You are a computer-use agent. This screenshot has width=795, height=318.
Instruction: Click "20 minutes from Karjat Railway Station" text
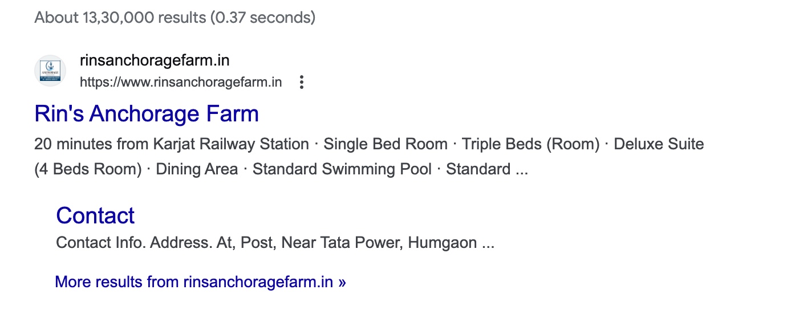(171, 144)
